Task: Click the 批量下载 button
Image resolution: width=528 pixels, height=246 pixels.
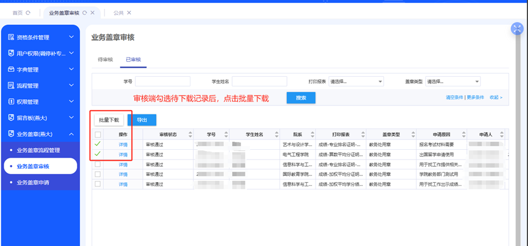Action: (109, 120)
